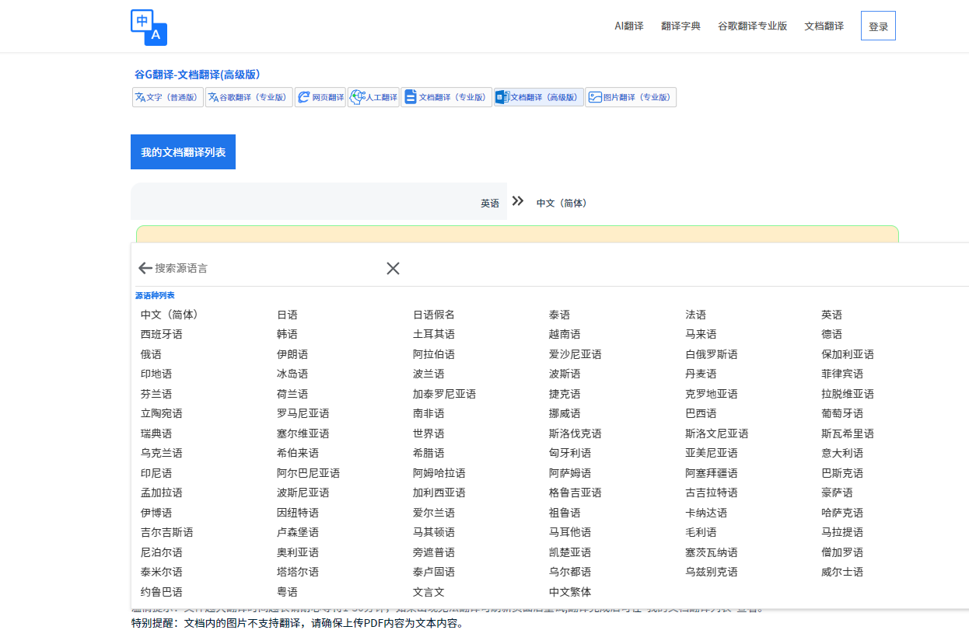Switch to 网页翻译 mode
Viewport: 969px width, 637px height.
[x=320, y=97]
